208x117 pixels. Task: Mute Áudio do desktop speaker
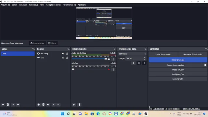[x=109, y=59]
